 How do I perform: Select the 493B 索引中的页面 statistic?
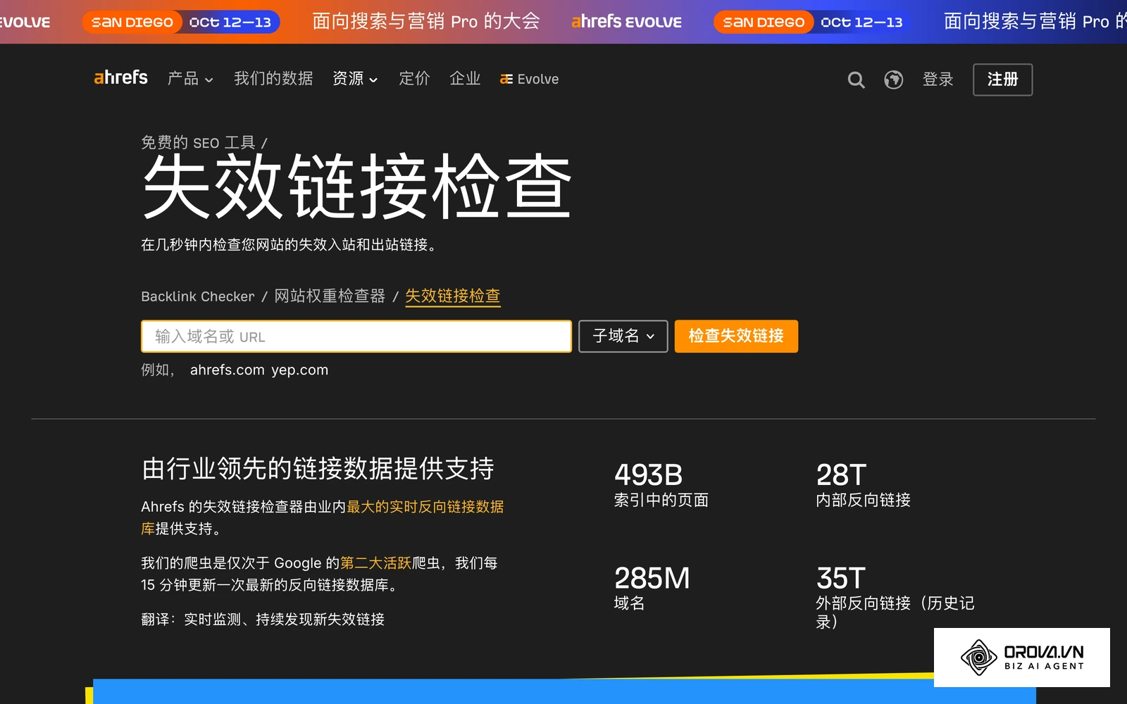(661, 485)
